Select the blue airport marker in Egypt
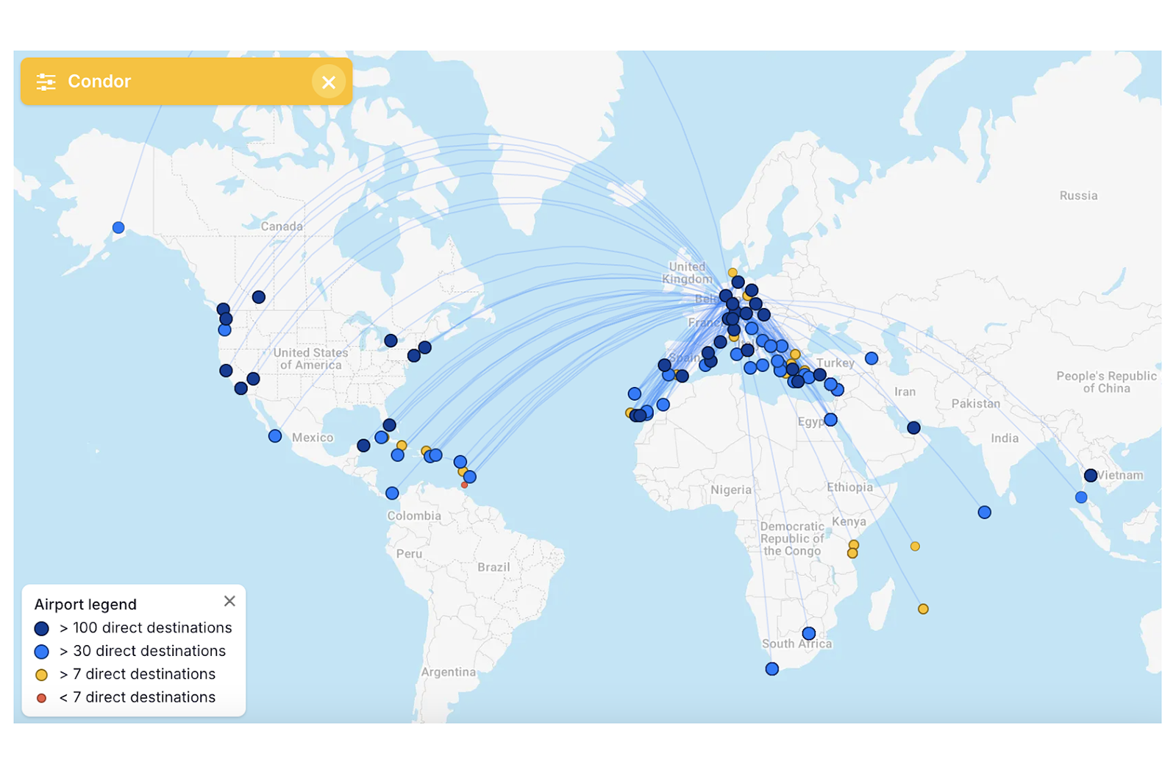This screenshot has height=784, width=1176. [830, 420]
